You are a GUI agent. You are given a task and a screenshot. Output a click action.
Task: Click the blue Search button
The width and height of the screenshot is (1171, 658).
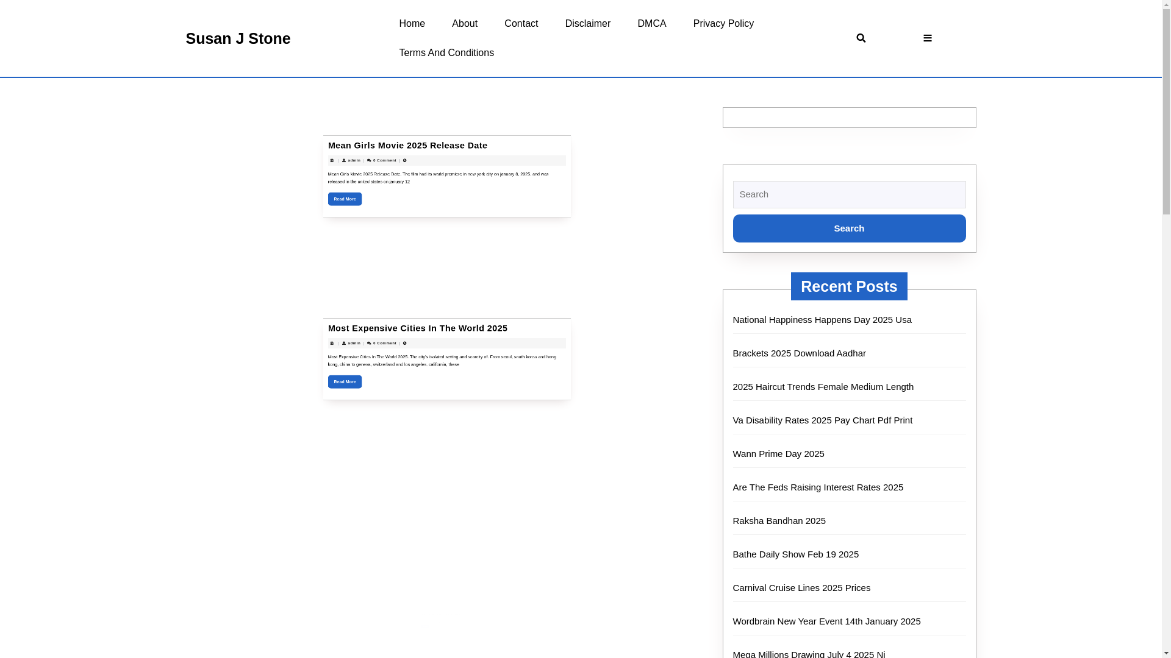tap(849, 228)
